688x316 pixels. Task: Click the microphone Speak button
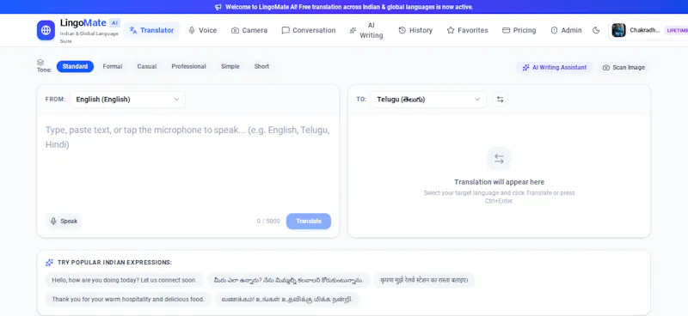point(64,222)
